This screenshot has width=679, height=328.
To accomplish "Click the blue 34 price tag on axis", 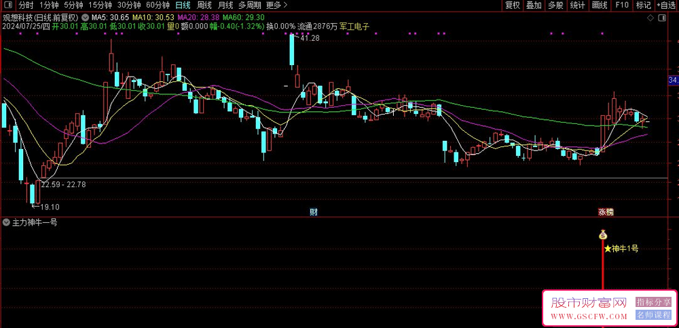I will coord(673,80).
